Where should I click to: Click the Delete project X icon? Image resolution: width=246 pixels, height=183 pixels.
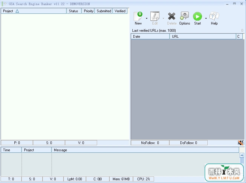[x=172, y=16]
